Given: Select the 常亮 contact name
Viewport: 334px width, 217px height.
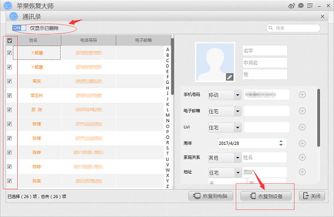Looking at the screenshot, I should point(37,81).
